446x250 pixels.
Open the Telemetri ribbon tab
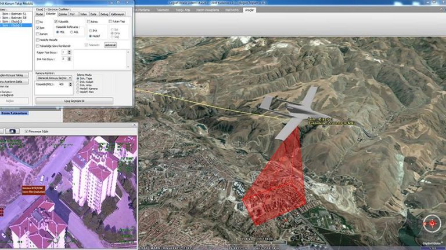point(163,9)
